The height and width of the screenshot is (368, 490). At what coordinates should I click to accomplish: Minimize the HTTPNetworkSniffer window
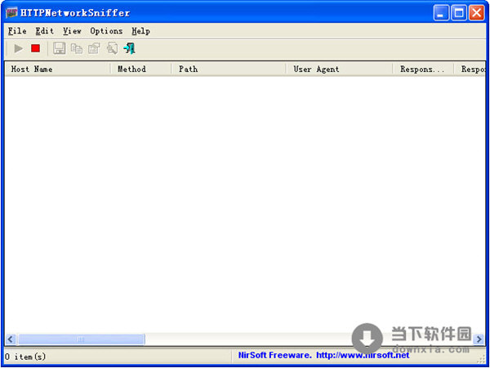(x=441, y=13)
